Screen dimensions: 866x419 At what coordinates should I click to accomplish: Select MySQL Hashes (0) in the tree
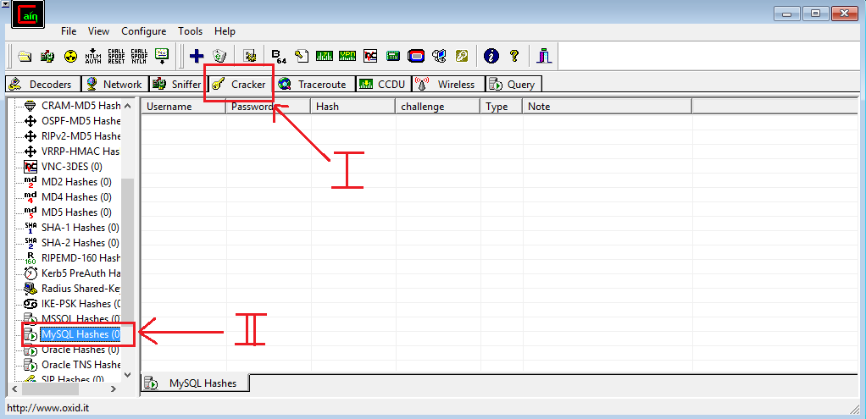80,334
